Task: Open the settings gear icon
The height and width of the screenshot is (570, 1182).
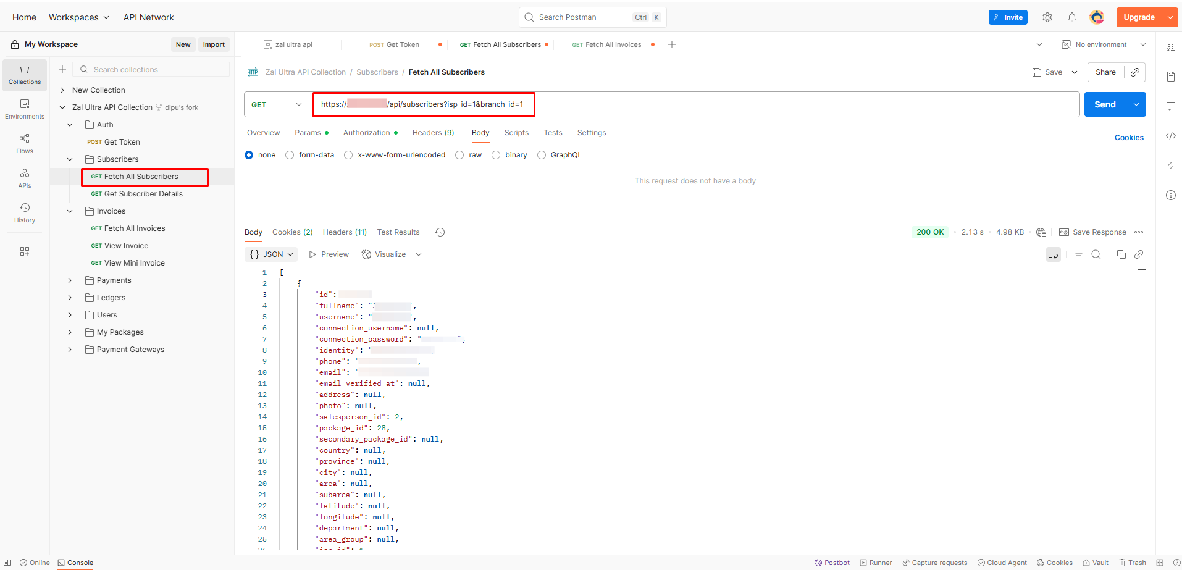Action: tap(1047, 17)
